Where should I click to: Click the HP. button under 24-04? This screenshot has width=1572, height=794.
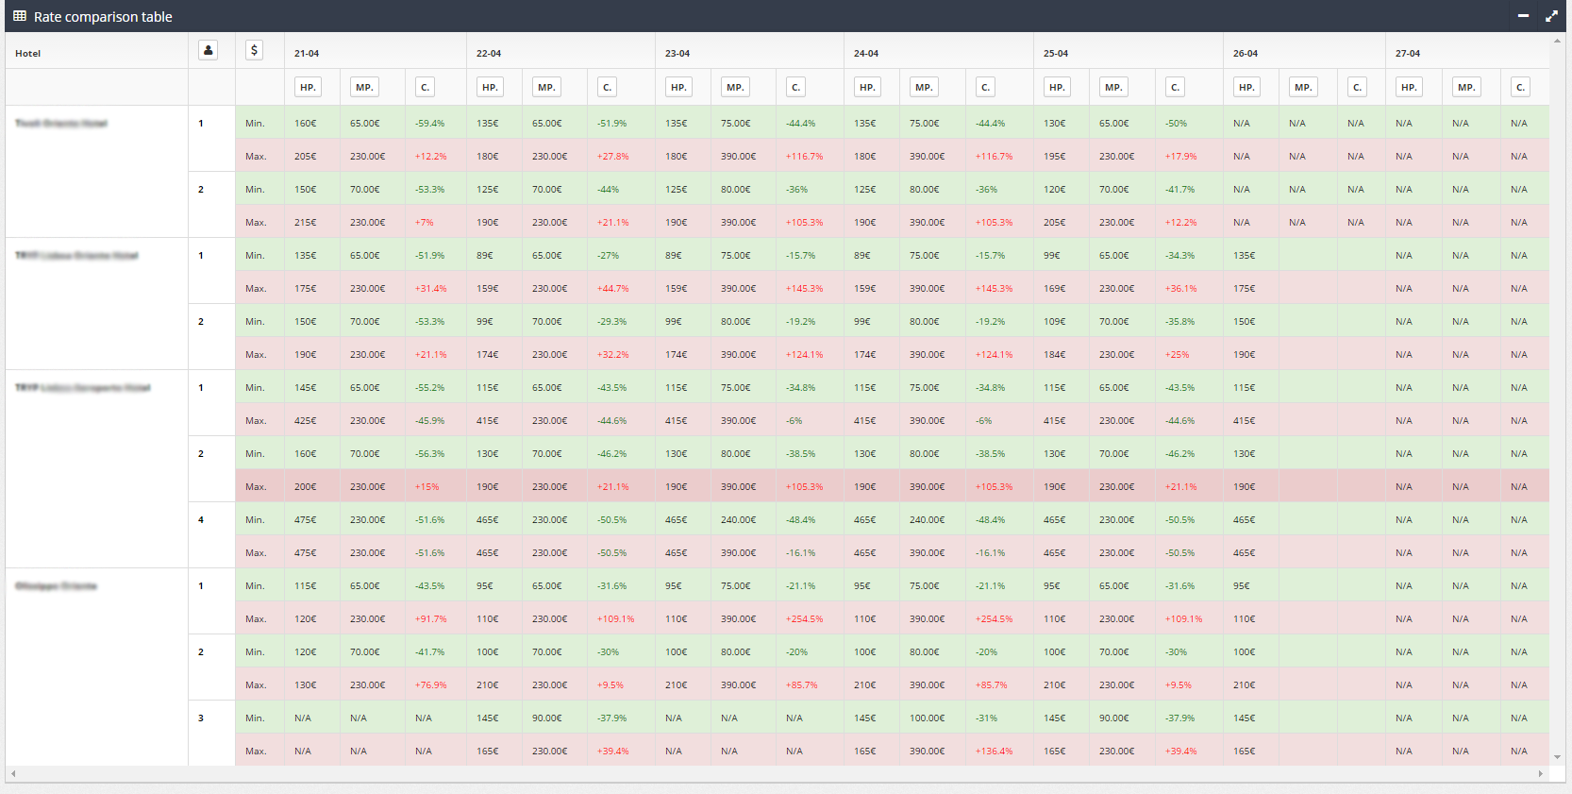click(867, 87)
